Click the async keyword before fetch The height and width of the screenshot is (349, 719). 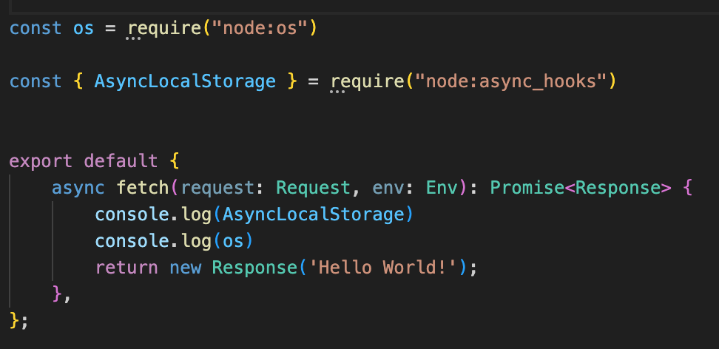click(78, 188)
